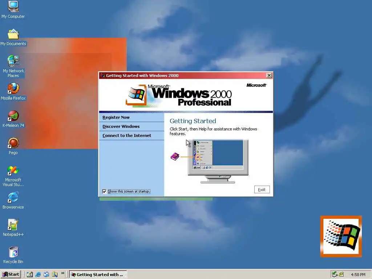Open the Register Now option
372x279 pixels.
pos(116,117)
